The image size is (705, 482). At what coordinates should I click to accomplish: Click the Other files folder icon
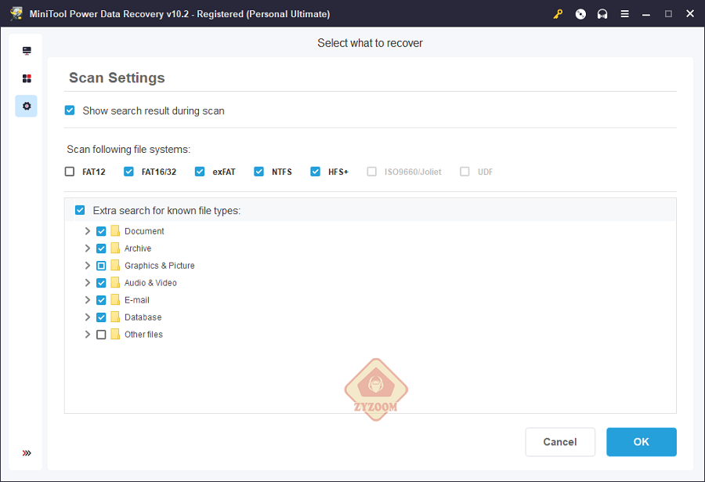point(115,334)
